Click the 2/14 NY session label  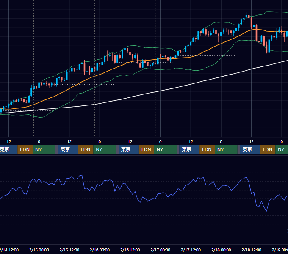pos(44,149)
